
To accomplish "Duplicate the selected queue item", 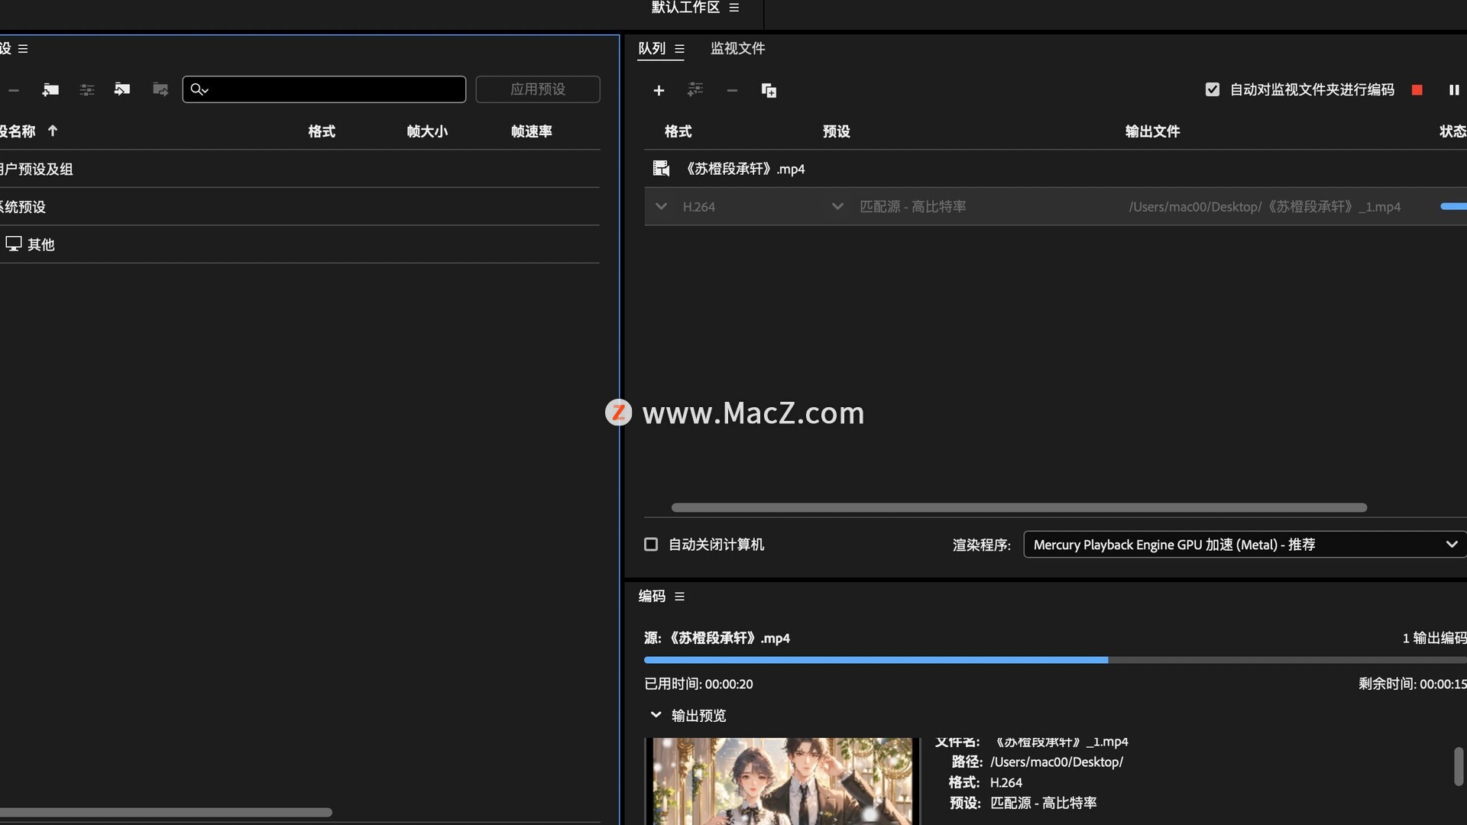I will point(769,90).
